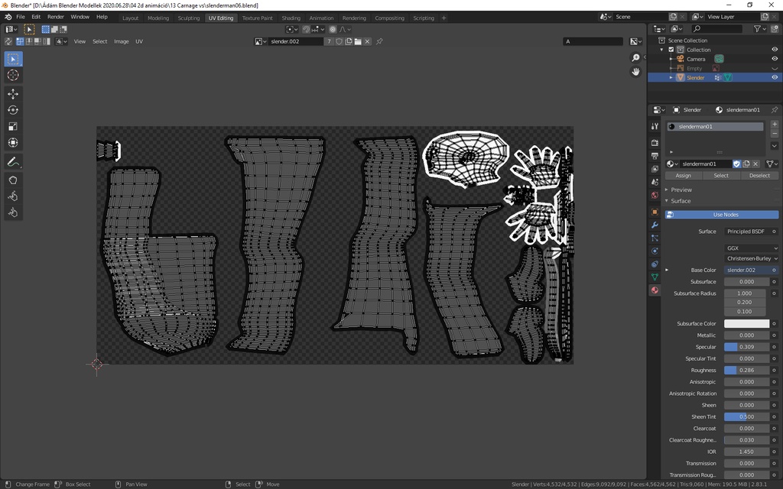Click the Subsurface Color swatch
Screen dimensions: 783x489
pos(746,324)
